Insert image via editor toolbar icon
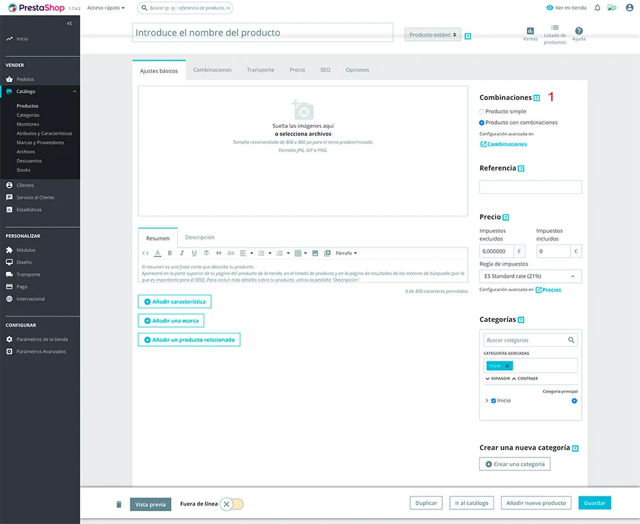The height and width of the screenshot is (524, 640). point(315,253)
